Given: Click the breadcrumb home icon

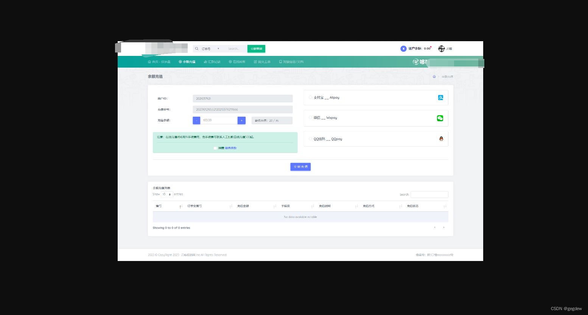Looking at the screenshot, I should coord(434,77).
